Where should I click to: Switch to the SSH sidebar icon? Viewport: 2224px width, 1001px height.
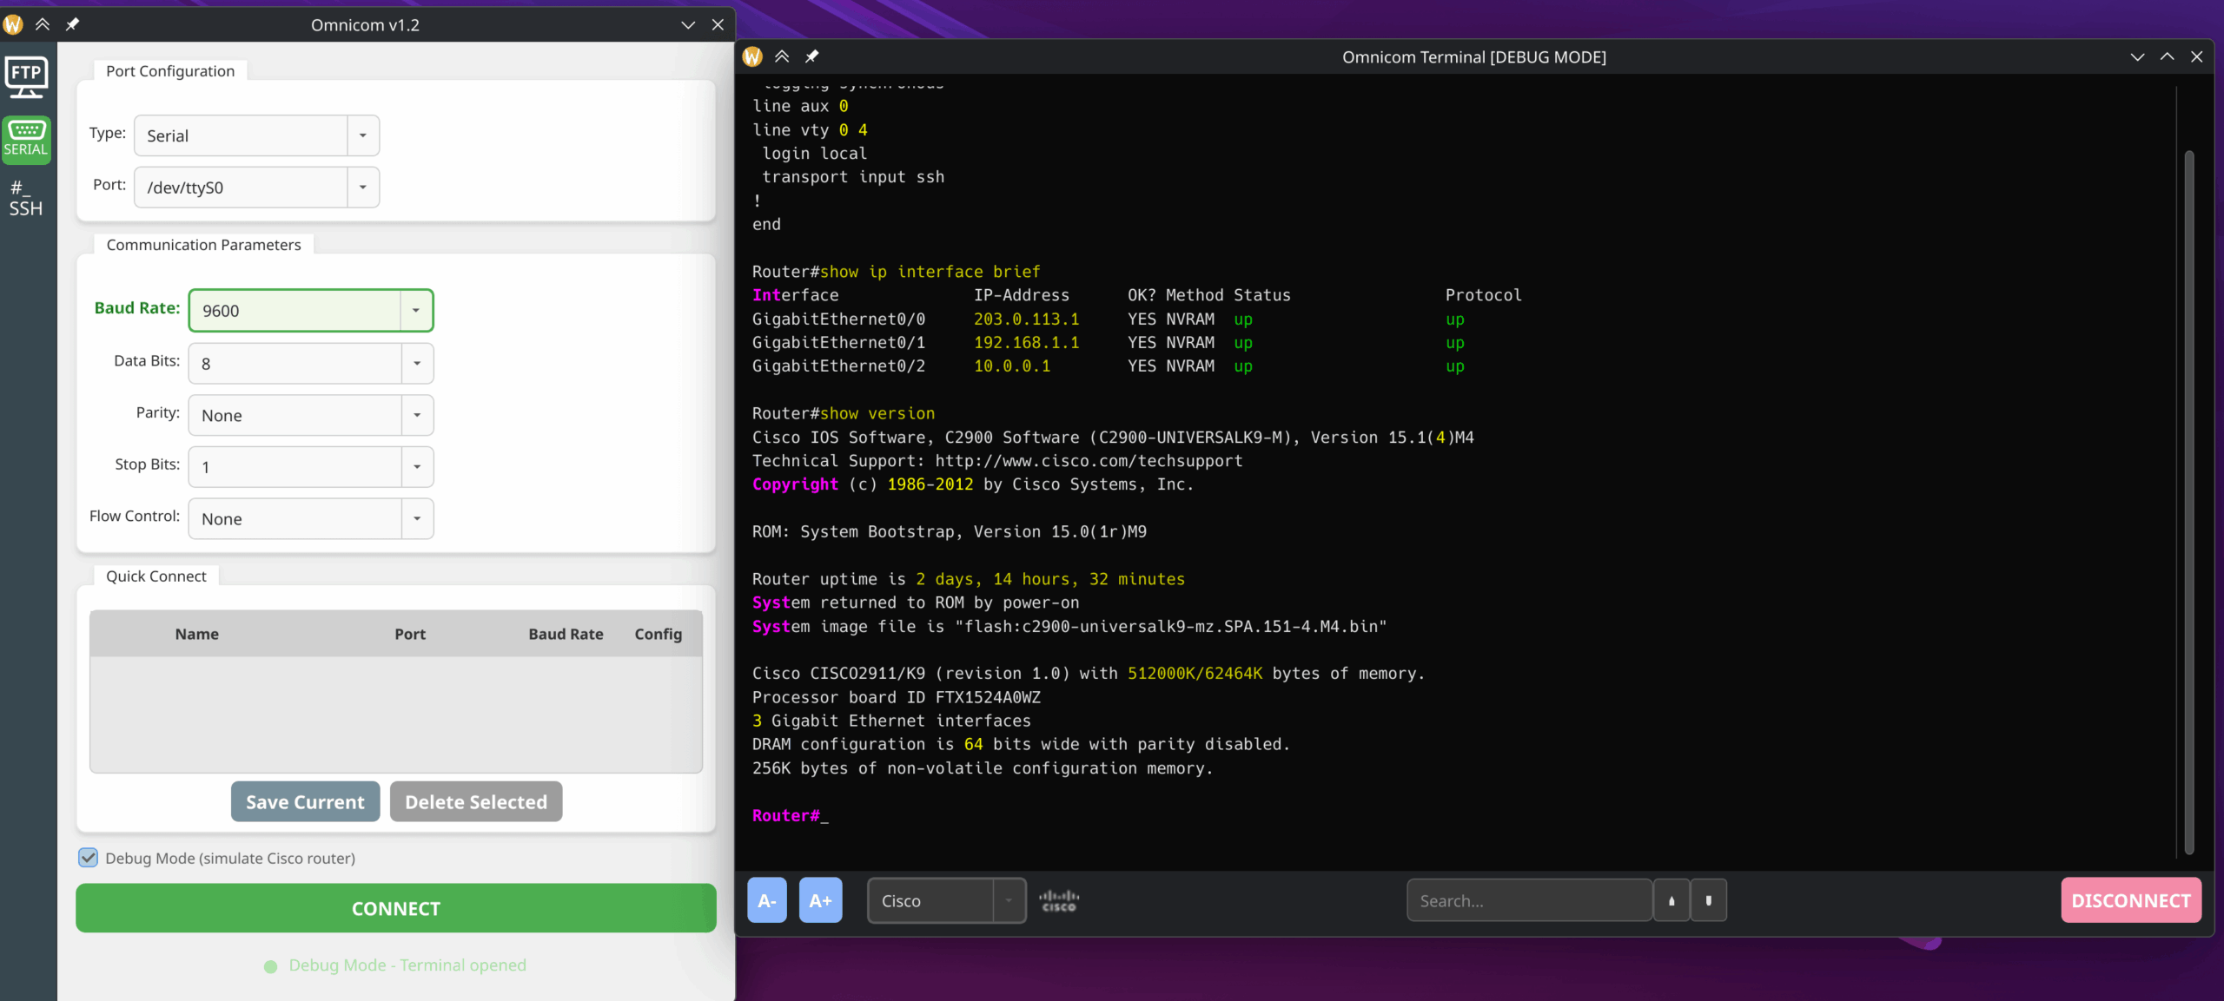[x=26, y=199]
